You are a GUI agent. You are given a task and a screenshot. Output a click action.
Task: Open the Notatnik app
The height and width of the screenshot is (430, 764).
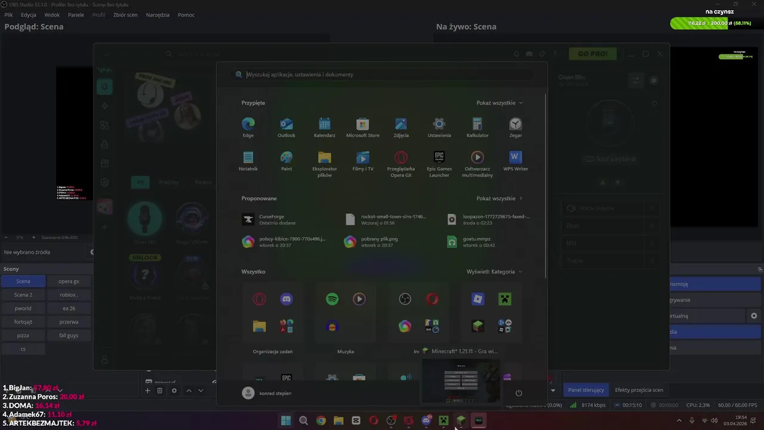coord(248,161)
